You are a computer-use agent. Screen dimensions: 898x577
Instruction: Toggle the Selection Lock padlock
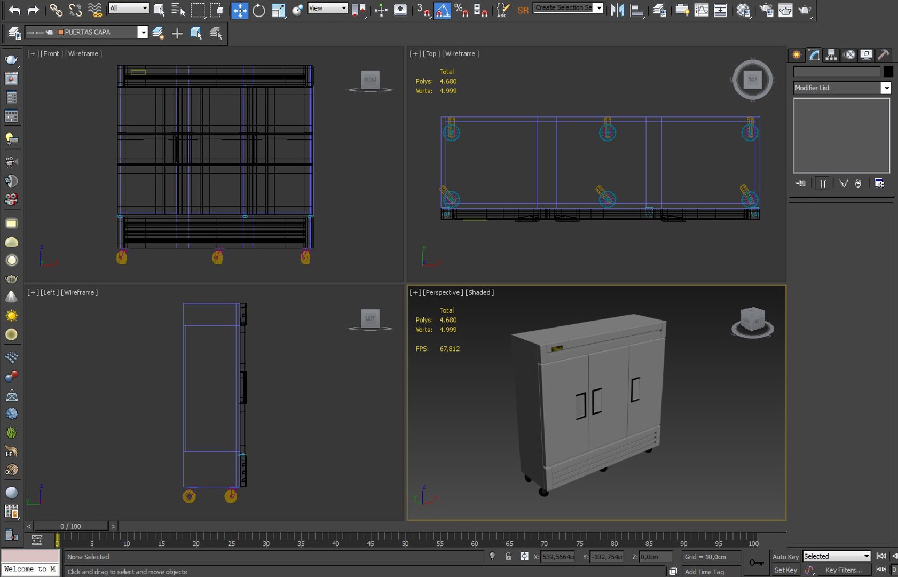pos(508,557)
